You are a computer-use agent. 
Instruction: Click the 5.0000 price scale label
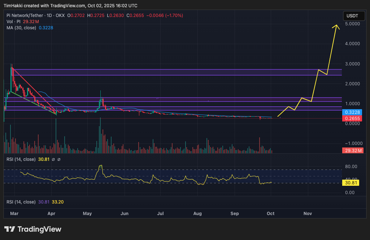351,24
